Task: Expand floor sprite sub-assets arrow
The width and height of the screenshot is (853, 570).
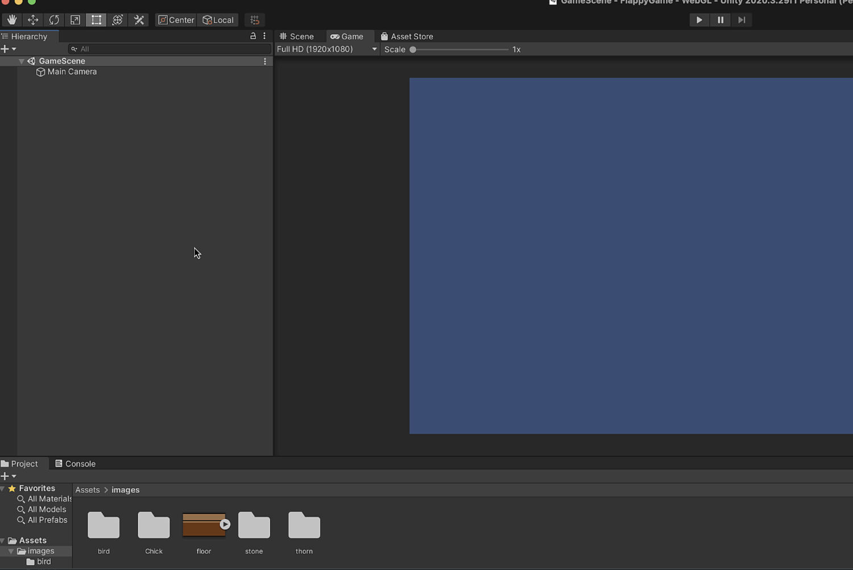Action: point(225,525)
